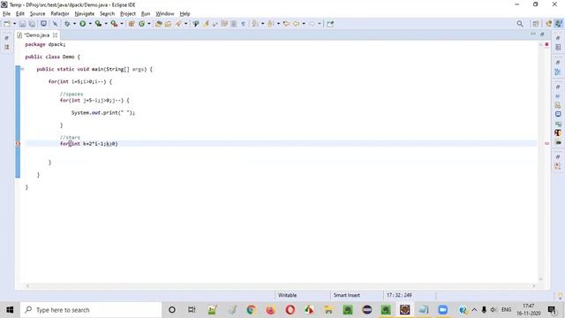Screen dimensions: 565x318
Task: Click the taskbar search box
Action: click(91, 310)
